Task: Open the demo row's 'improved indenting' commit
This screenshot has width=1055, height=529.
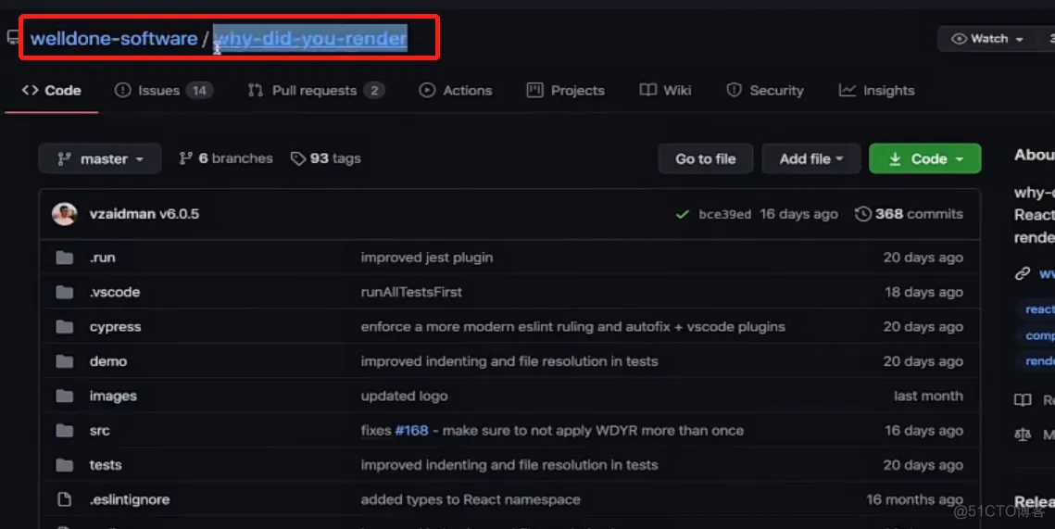Action: tap(509, 361)
